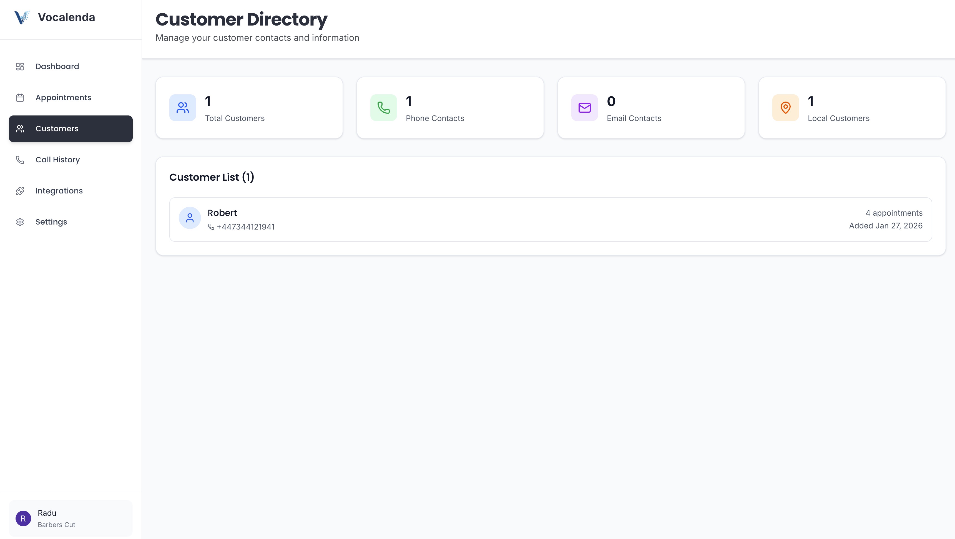
Task: Click the Vocalenda logo icon
Action: pyautogui.click(x=22, y=17)
